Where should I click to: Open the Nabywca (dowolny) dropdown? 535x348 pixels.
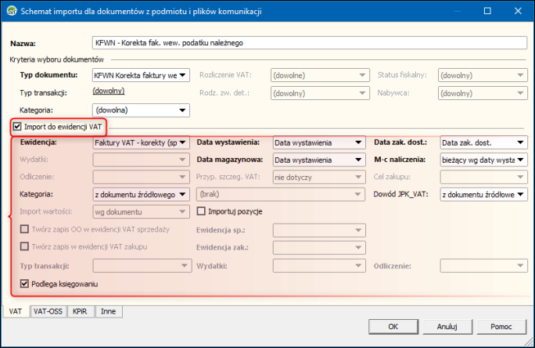(483, 93)
